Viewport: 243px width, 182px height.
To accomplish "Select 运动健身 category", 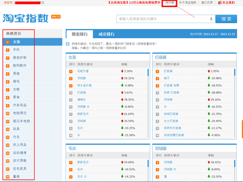I will click(32, 153).
